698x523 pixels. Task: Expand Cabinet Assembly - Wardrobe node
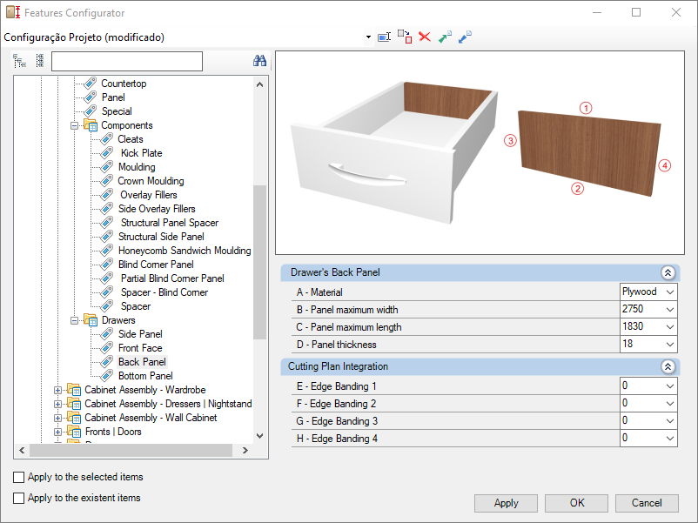tap(58, 390)
